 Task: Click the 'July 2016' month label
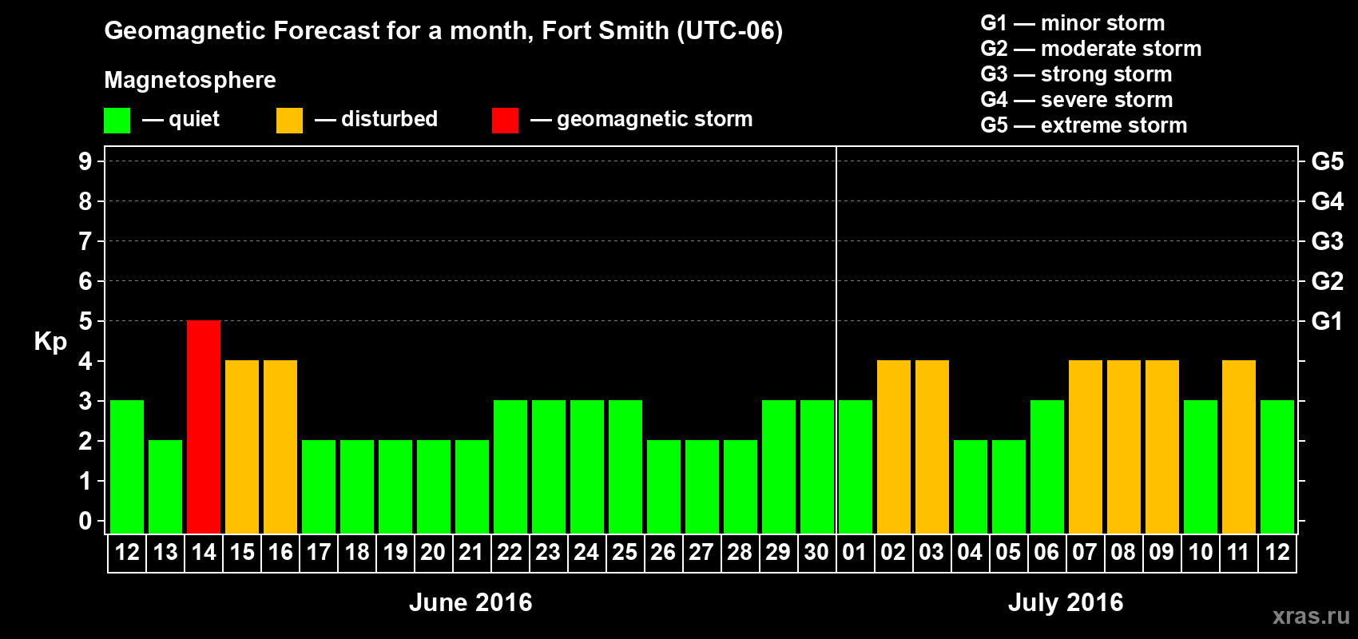pyautogui.click(x=1066, y=602)
